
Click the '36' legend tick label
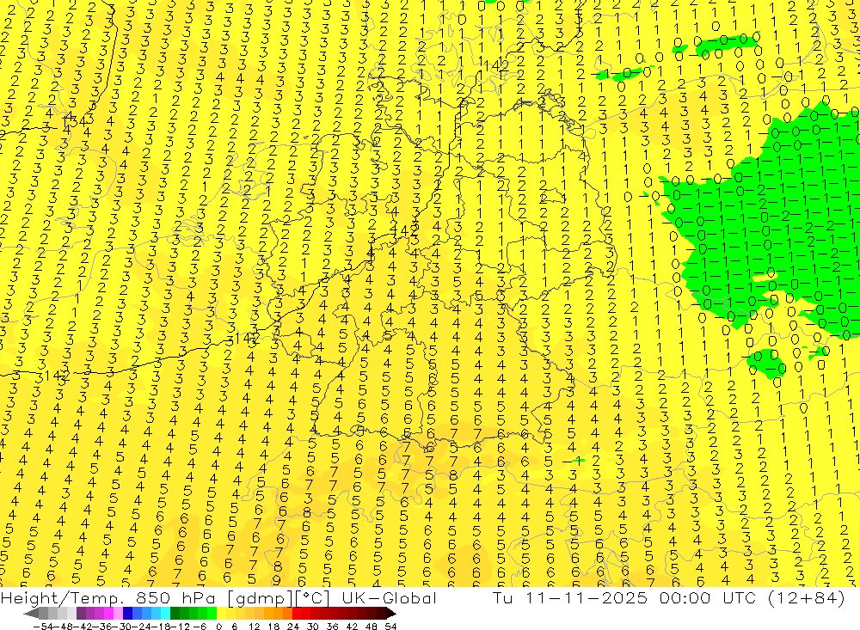click(332, 627)
